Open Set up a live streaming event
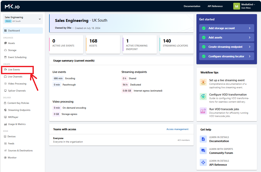Viewport: 261px width, 172px height. point(227,80)
